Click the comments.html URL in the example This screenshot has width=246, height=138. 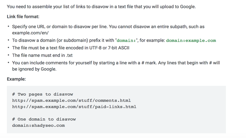[72, 100]
